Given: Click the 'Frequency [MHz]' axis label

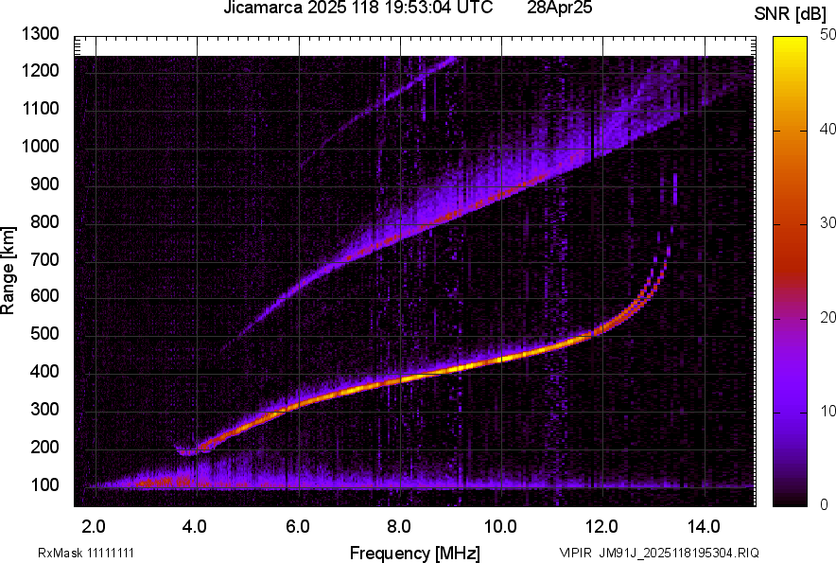Looking at the screenshot, I should 415,553.
